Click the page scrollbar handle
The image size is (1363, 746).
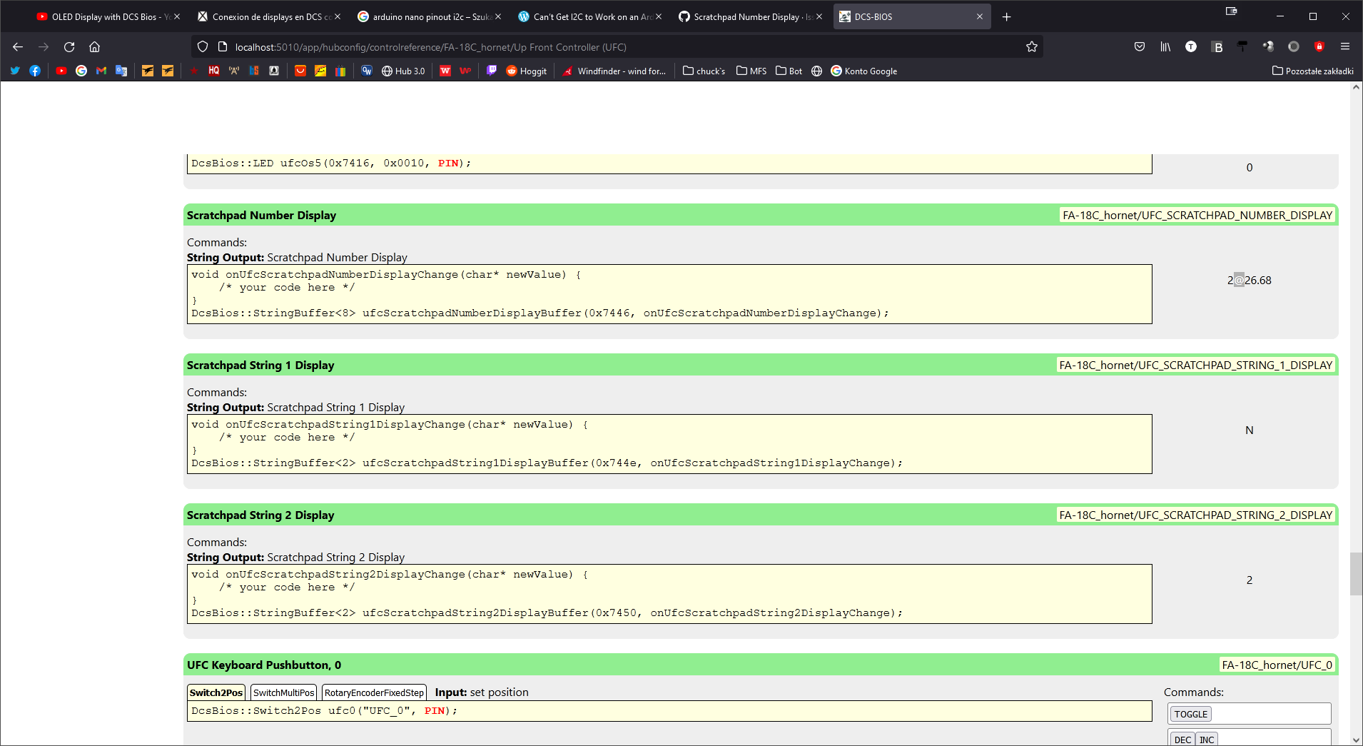click(1354, 573)
